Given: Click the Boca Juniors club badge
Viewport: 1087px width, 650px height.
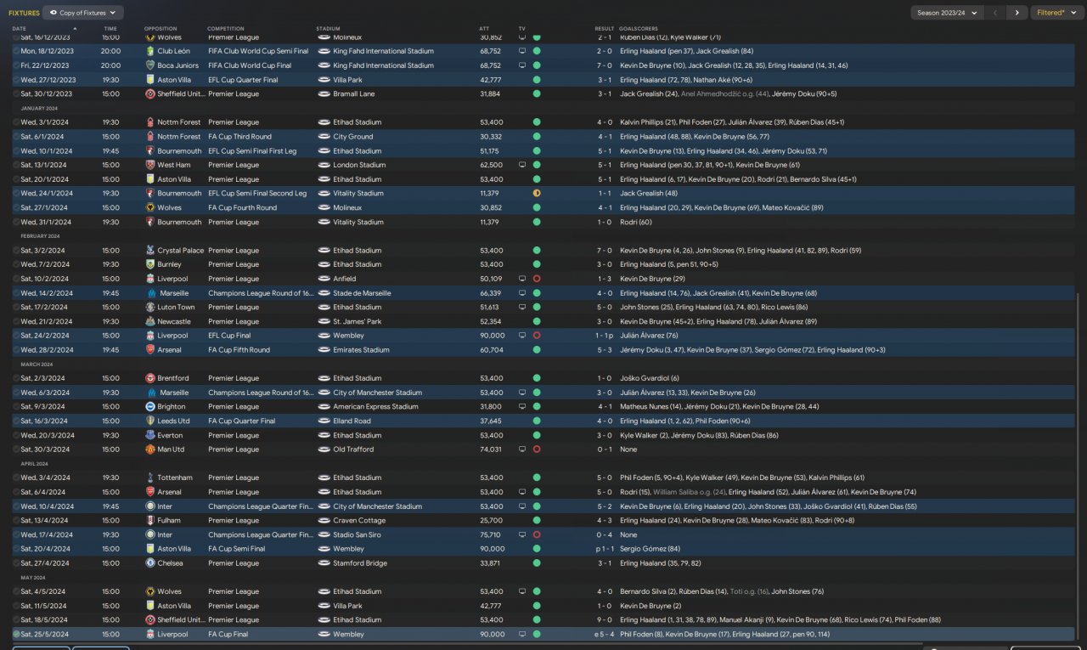Looking at the screenshot, I should pos(150,65).
